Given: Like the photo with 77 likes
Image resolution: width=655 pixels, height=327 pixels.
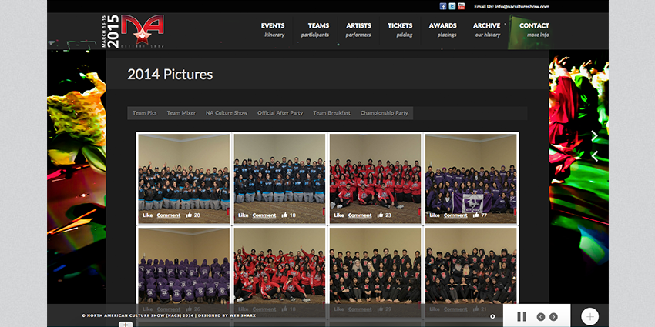Looking at the screenshot, I should coord(435,215).
